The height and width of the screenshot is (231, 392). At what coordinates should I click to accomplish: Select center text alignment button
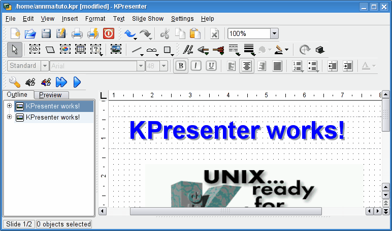(247, 66)
